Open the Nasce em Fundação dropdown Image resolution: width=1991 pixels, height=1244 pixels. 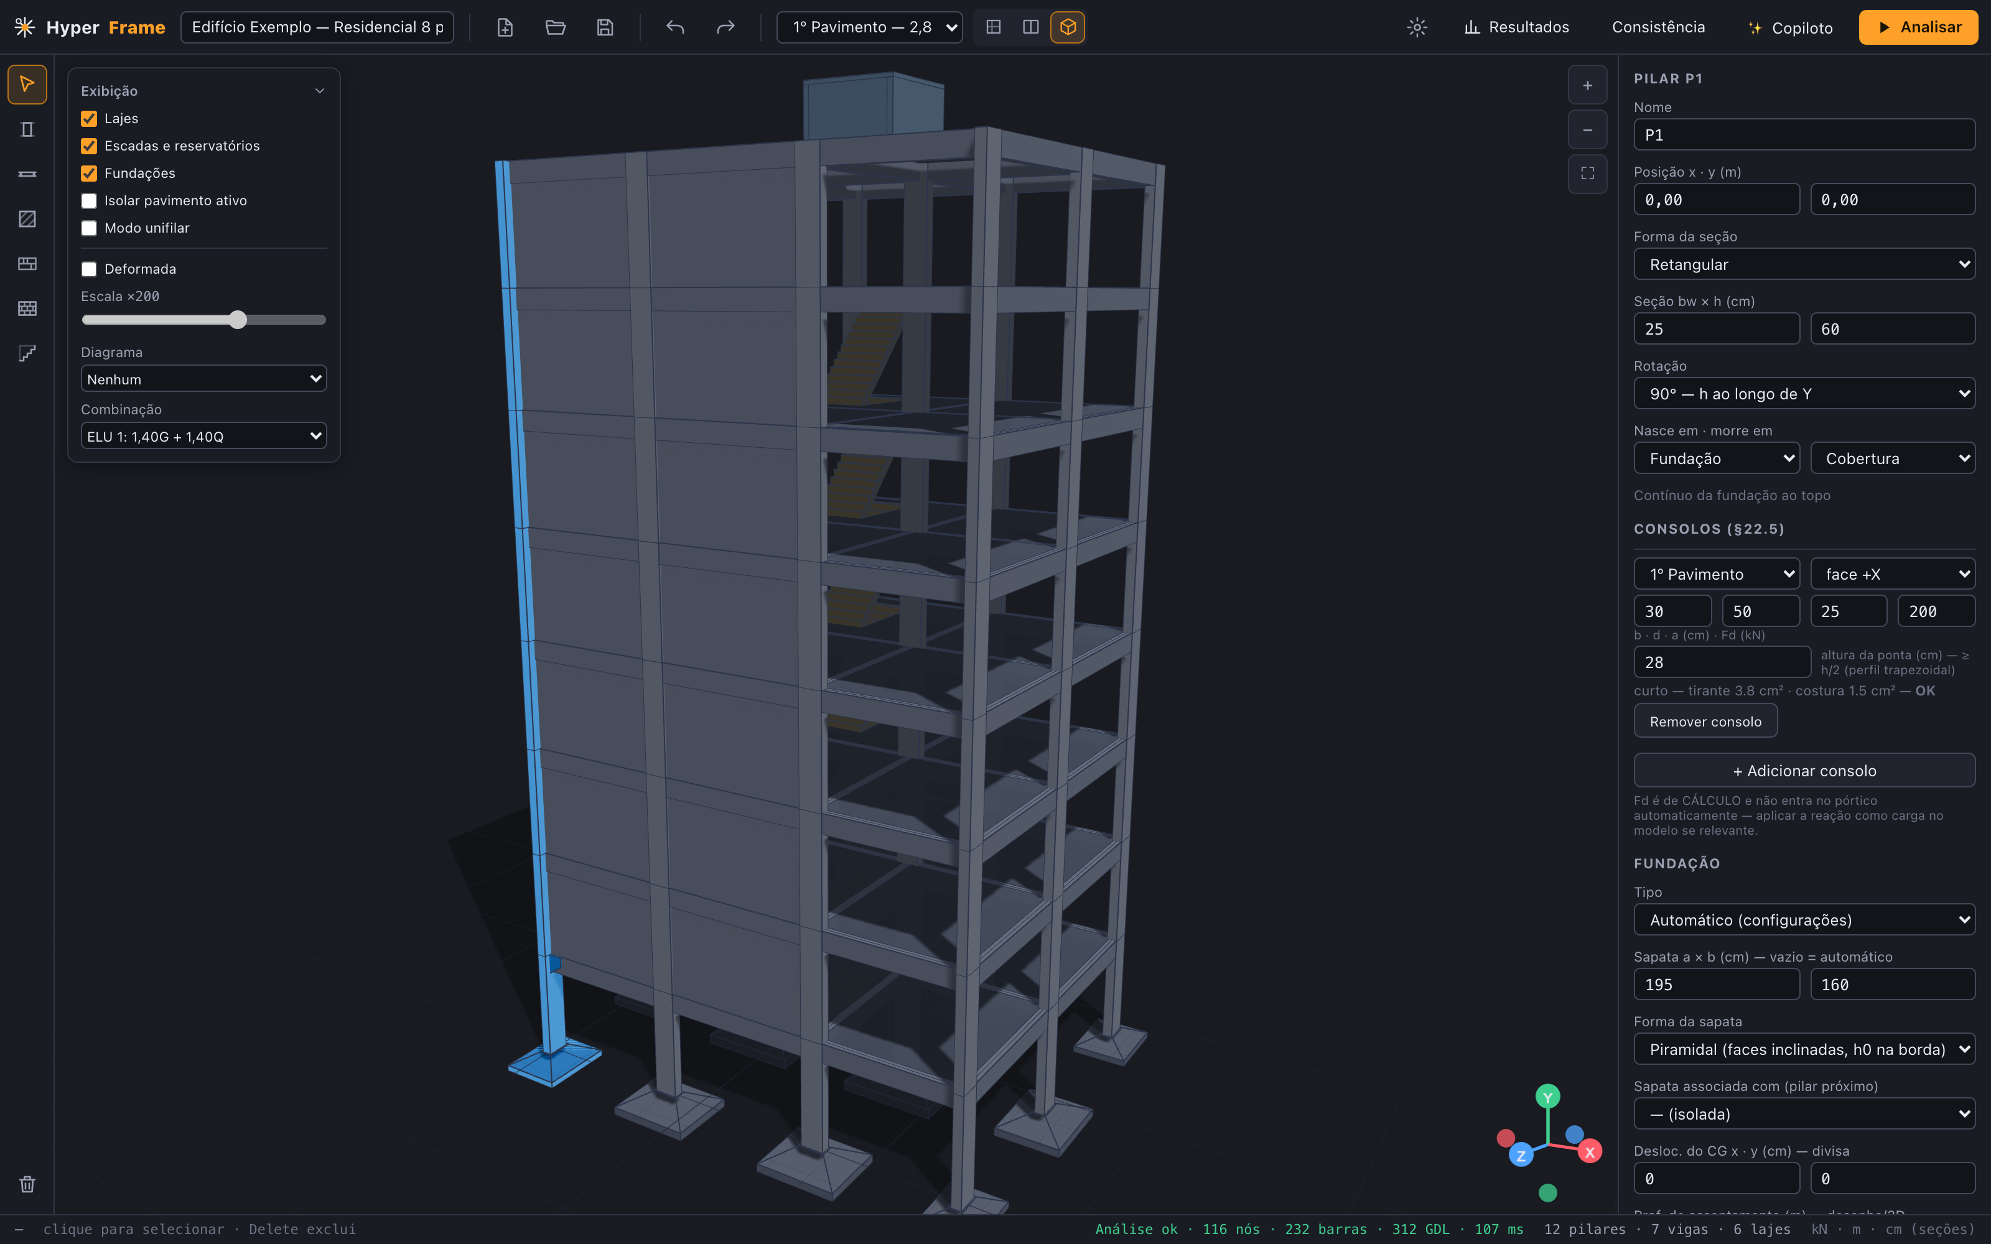coord(1717,458)
